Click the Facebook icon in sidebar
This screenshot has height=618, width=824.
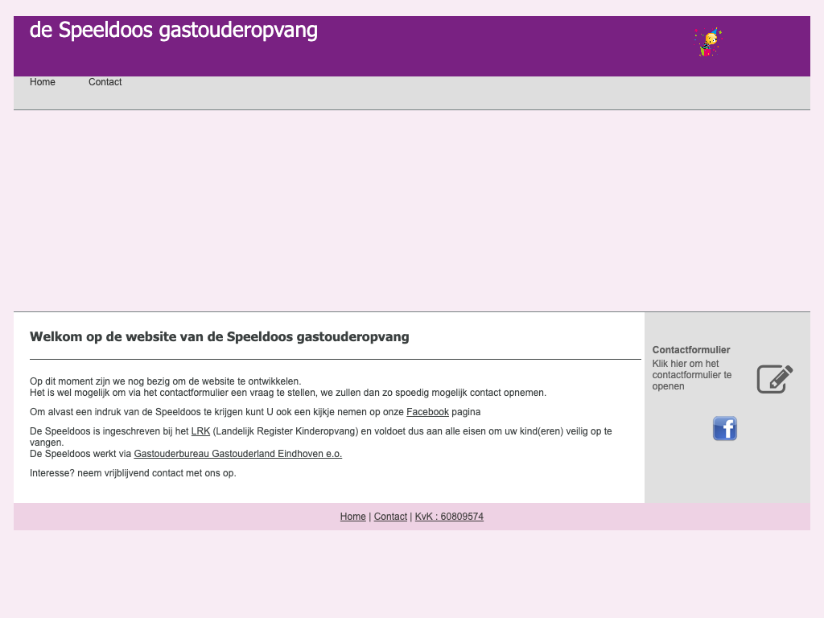(724, 428)
